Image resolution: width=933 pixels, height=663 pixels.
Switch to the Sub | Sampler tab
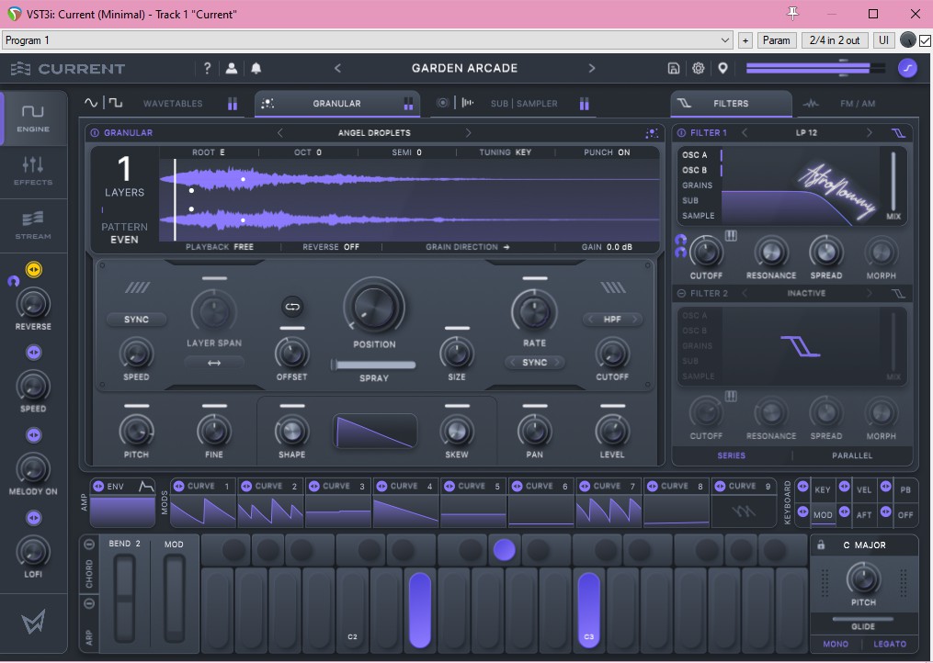click(x=524, y=104)
